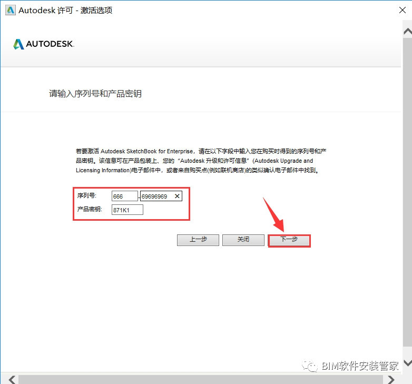Click the 产品密钥 label
412x384 pixels.
tap(90, 209)
